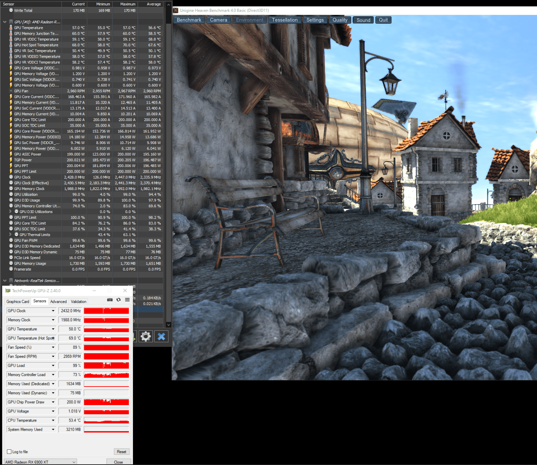
Task: Expand the GPU Thermal Limits row
Action: click(10, 235)
